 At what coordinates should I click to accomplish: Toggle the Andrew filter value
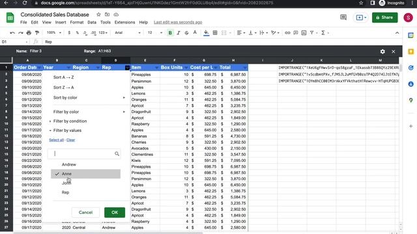85,164
